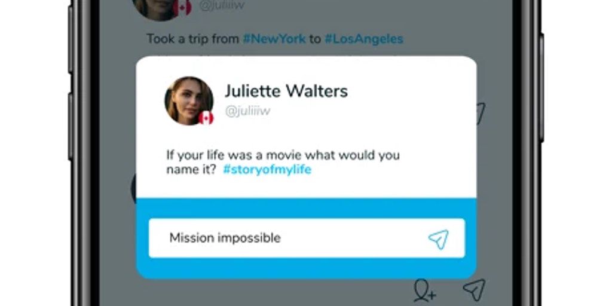
Task: Open the Juliette Walters name link
Action: coord(286,91)
